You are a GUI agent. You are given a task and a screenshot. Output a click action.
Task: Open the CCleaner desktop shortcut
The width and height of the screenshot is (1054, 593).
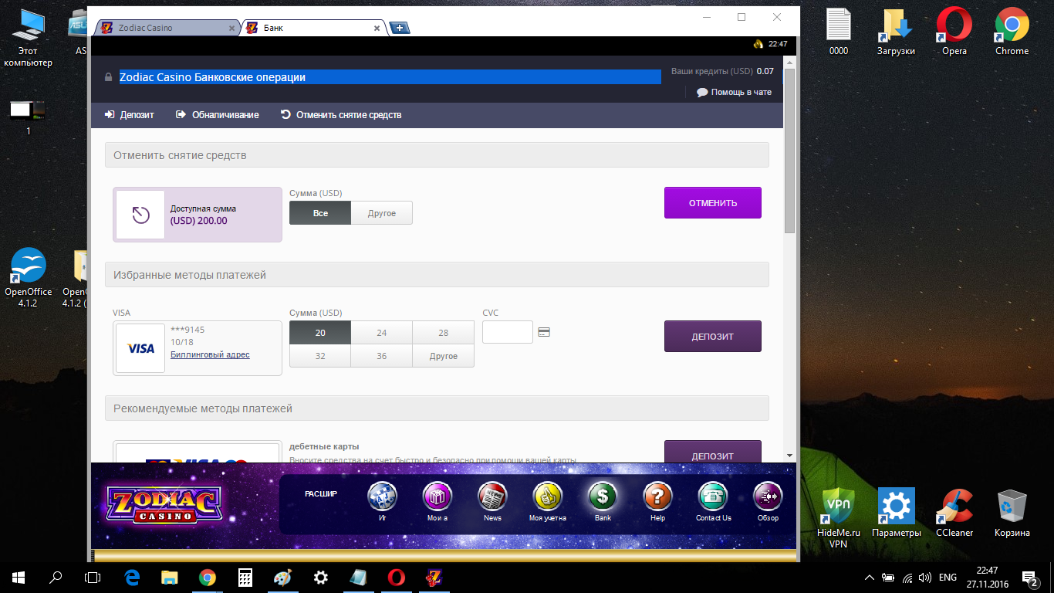pyautogui.click(x=954, y=513)
